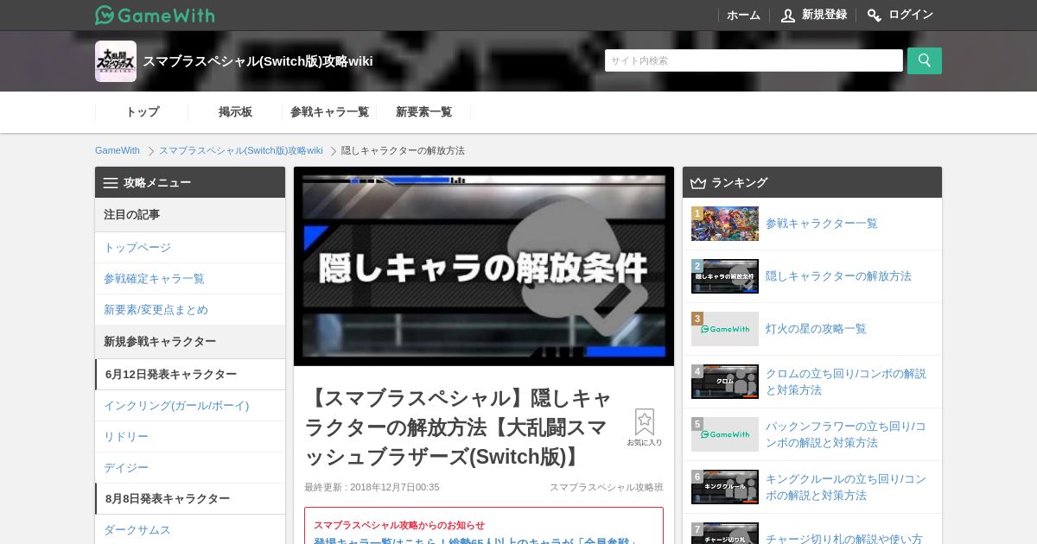Select the 掲示板 navigation tab

(235, 112)
